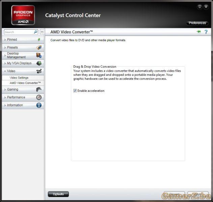Click the Defaults button
Viewport: 213px width, 202px height.
coord(58,194)
